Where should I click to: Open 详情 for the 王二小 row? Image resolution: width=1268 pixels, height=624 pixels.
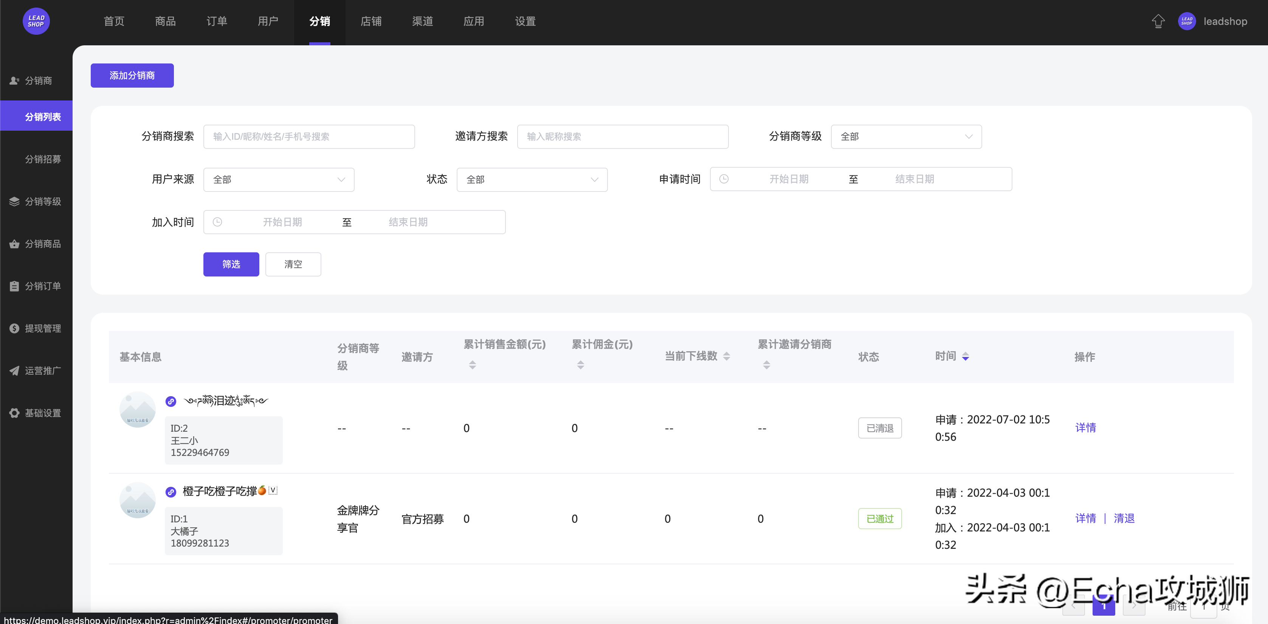1086,427
